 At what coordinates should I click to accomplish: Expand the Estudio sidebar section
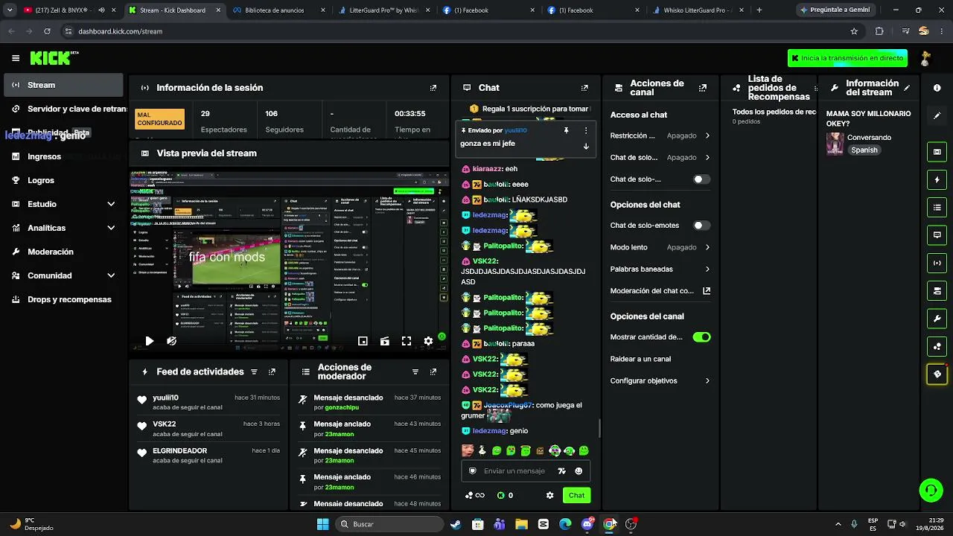63,204
